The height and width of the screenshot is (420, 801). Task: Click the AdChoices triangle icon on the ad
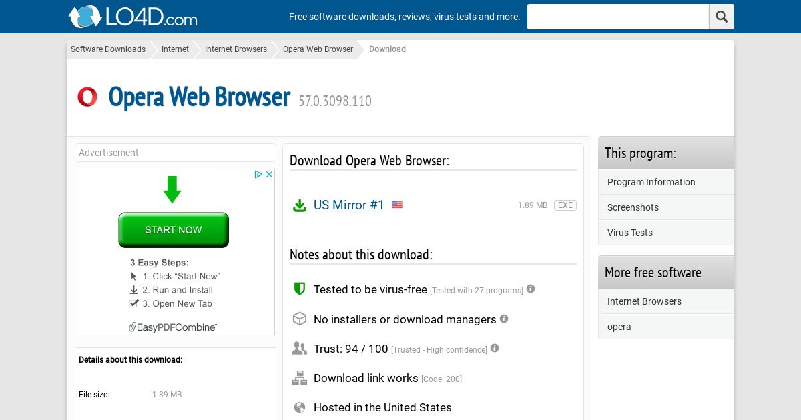coord(258,174)
